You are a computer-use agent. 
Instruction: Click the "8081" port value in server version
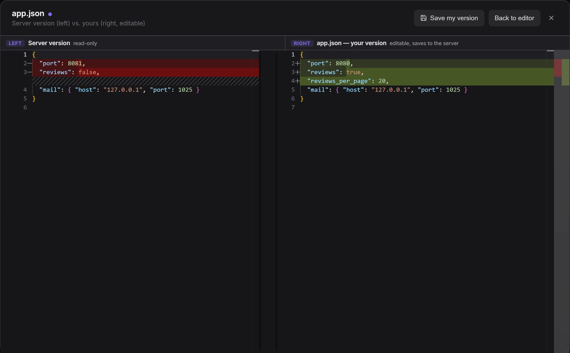point(75,63)
